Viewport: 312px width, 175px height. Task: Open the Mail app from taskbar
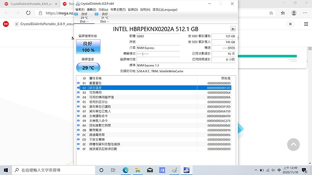click(x=150, y=170)
